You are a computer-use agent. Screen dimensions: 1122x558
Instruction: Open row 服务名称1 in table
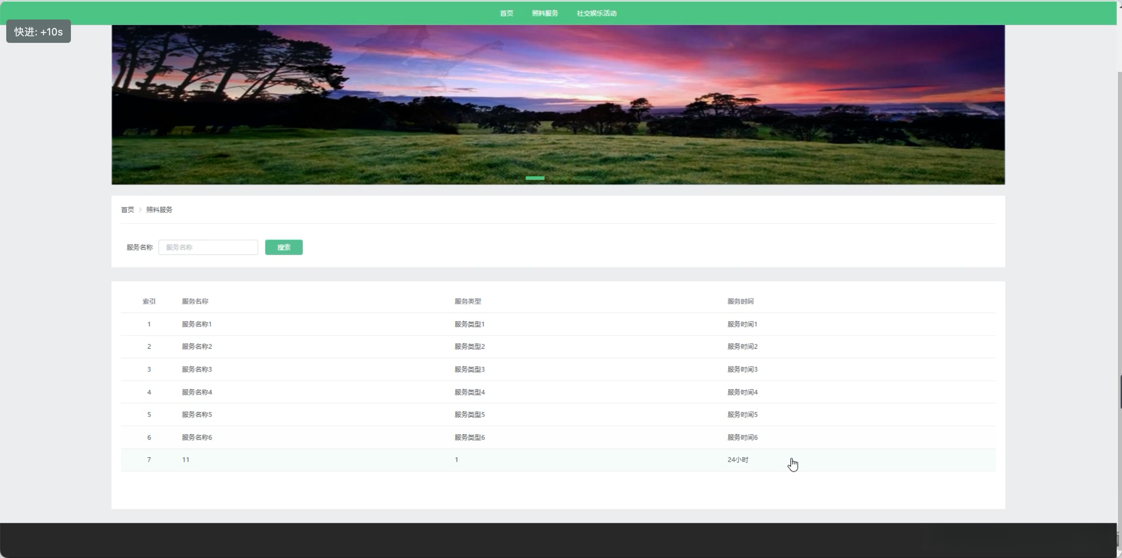click(x=196, y=324)
